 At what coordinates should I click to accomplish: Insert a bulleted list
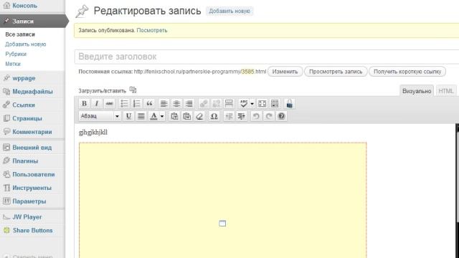[124, 103]
